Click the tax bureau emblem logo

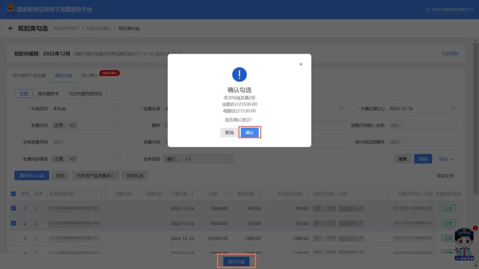10,9
